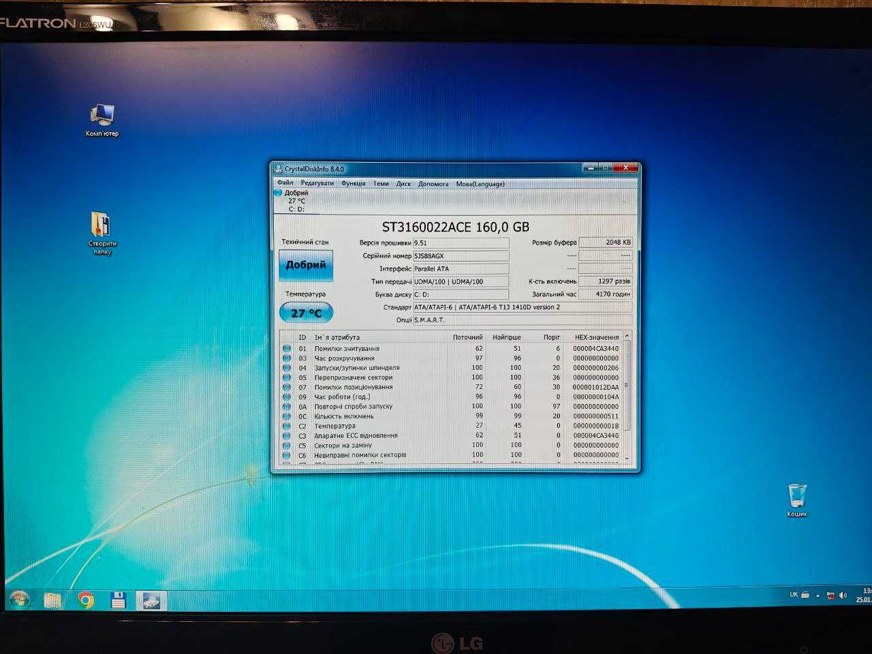872x654 pixels.
Task: Click the CrystalDiskInfo title bar icon
Action: click(x=278, y=169)
